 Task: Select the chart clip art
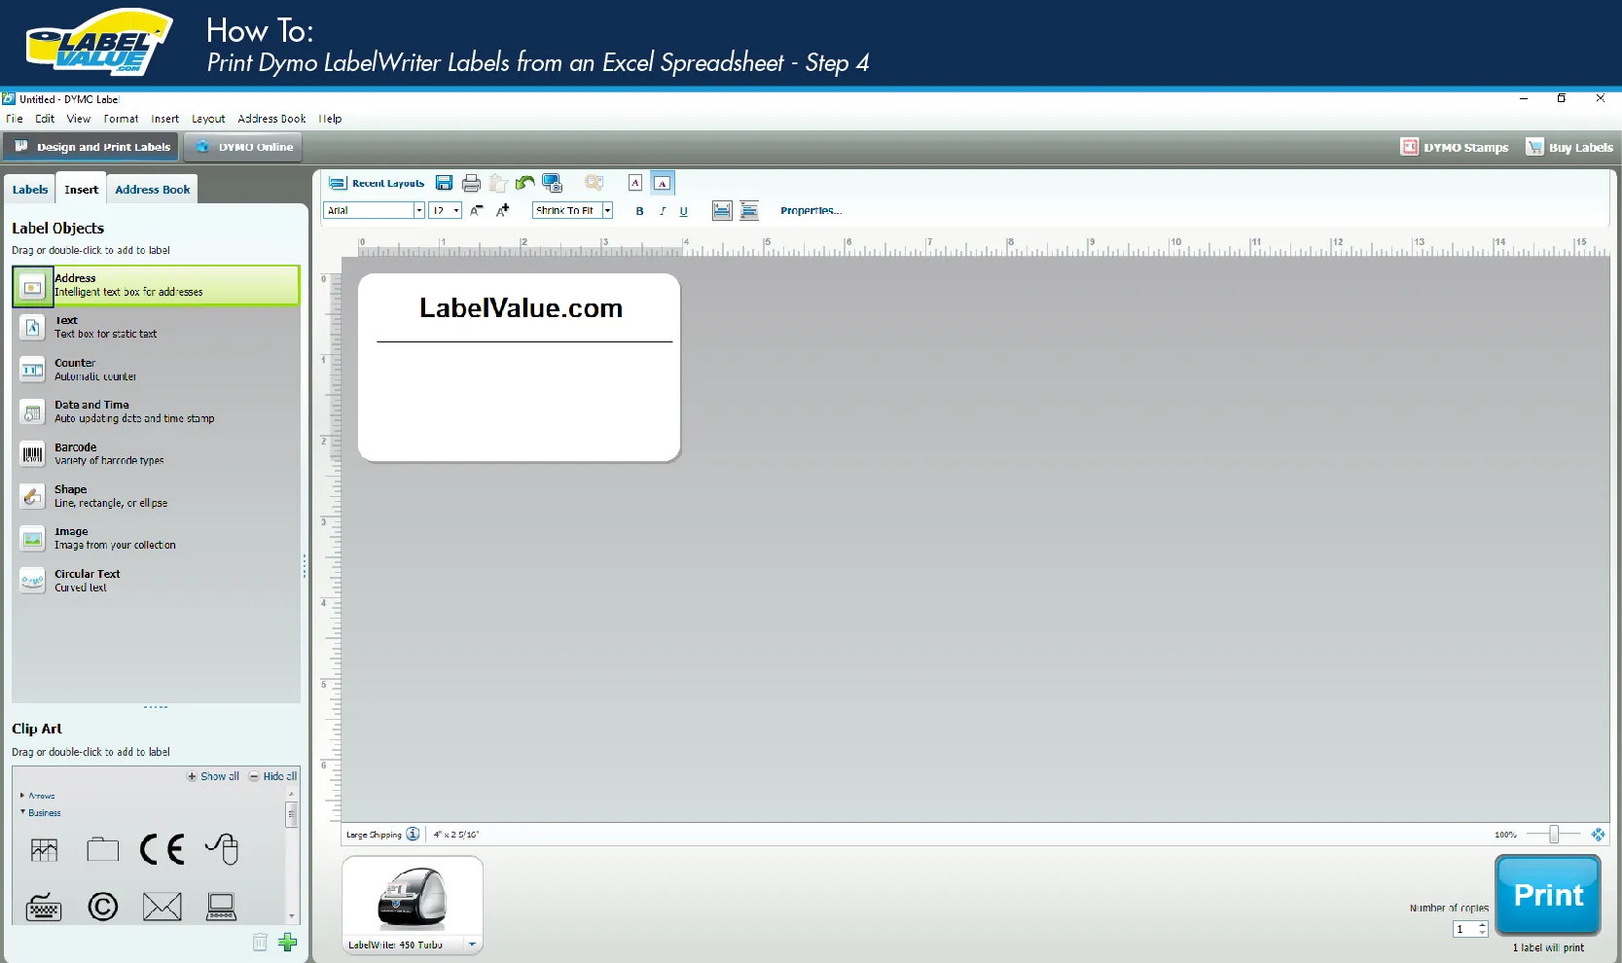point(44,850)
